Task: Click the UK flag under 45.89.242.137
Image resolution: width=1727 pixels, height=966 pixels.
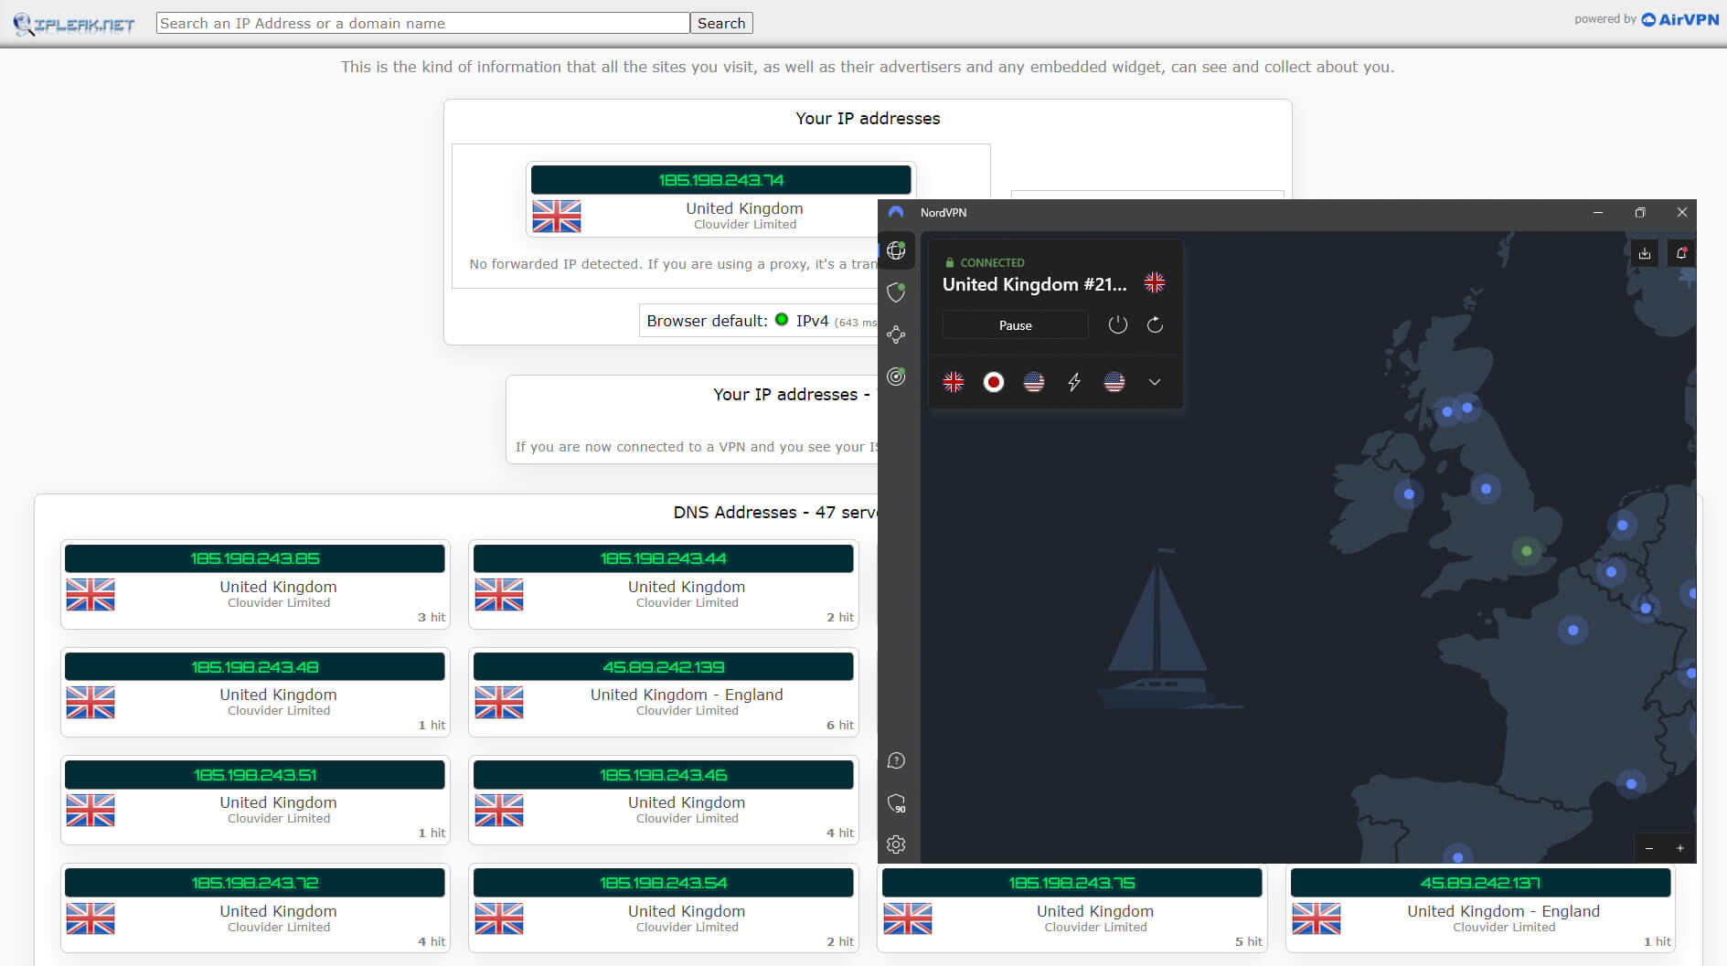Action: pyautogui.click(x=1317, y=918)
